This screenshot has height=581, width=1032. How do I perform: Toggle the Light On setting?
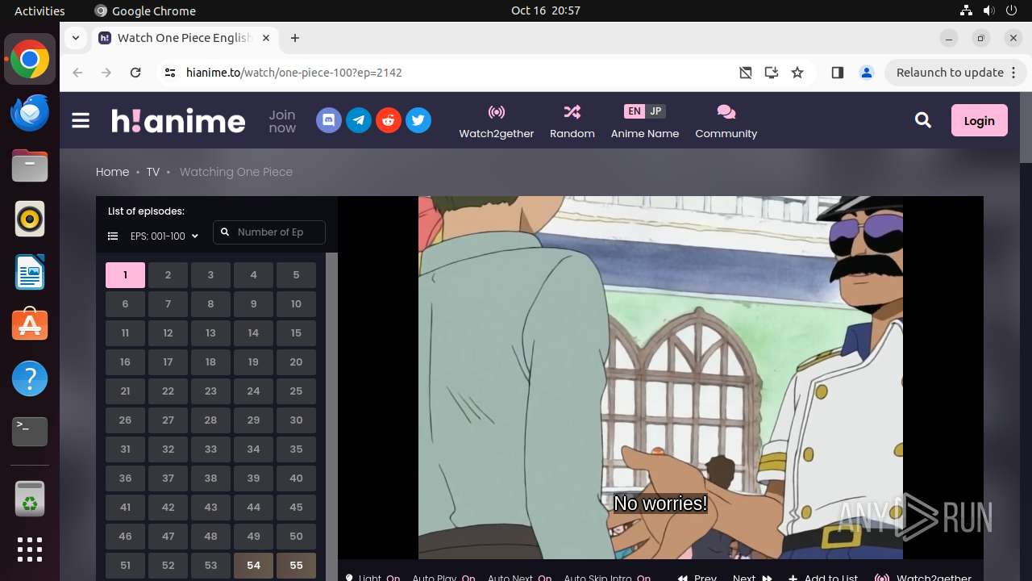(x=373, y=578)
